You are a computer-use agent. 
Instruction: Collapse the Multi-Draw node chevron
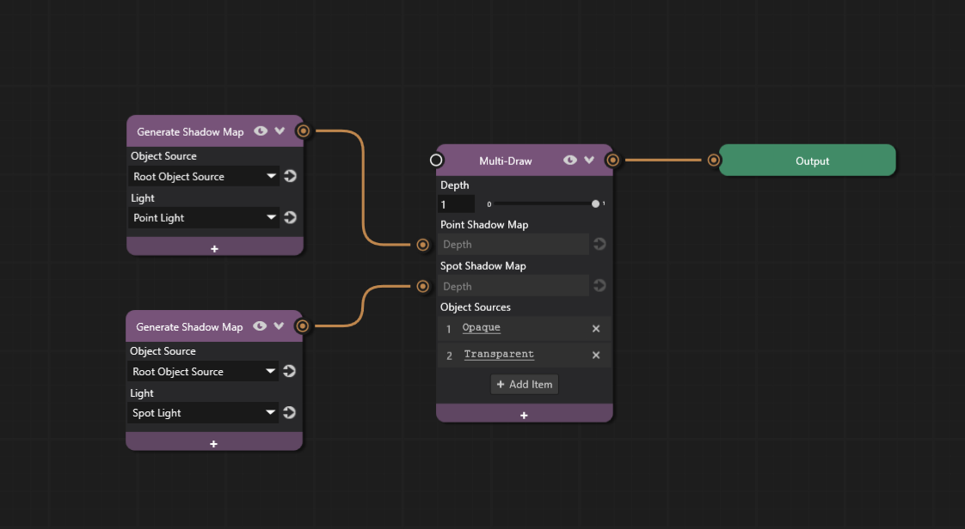pyautogui.click(x=590, y=161)
